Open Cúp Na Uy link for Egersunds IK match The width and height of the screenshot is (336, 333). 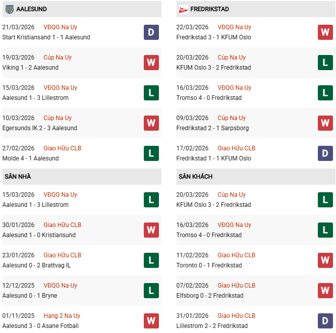pos(58,118)
